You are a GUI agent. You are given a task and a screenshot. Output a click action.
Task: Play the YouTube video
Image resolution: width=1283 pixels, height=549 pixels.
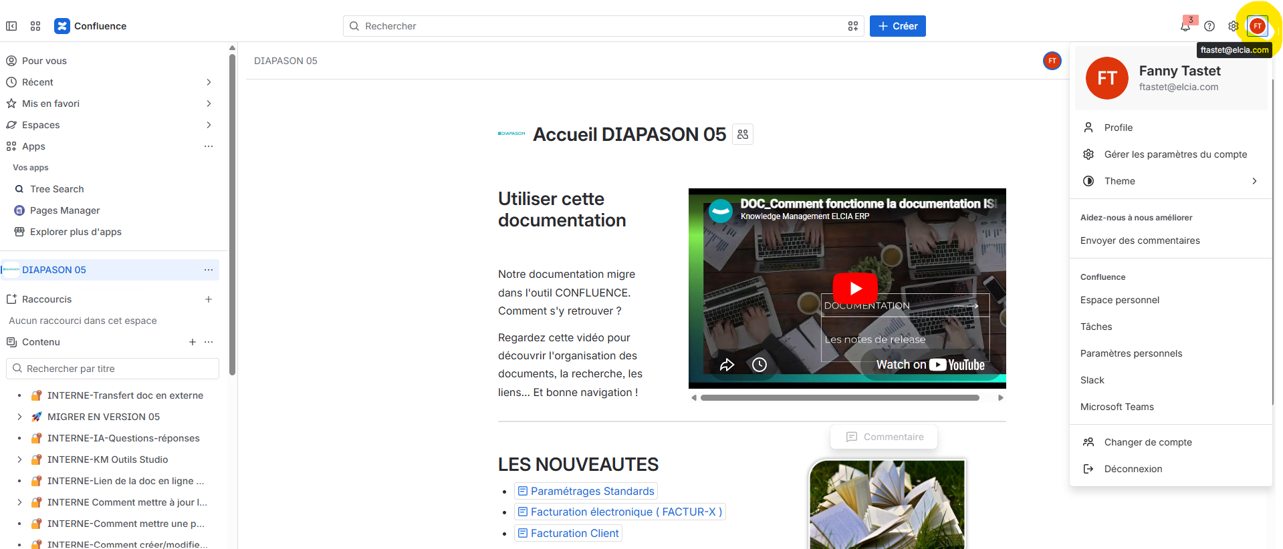pyautogui.click(x=855, y=289)
